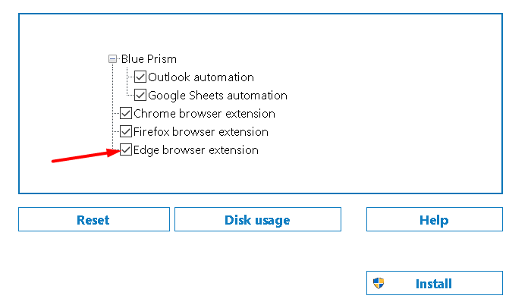Uncheck the Outlook automation checkbox

click(x=140, y=77)
